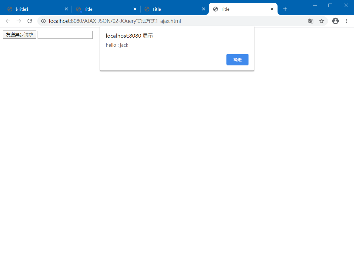Screen dimensions: 354x260
Task: Switch to the $Title$ tab
Action: click(x=38, y=9)
